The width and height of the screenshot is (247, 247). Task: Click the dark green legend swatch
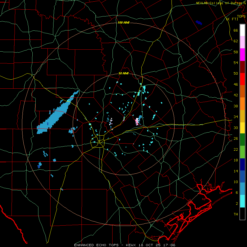(242, 139)
